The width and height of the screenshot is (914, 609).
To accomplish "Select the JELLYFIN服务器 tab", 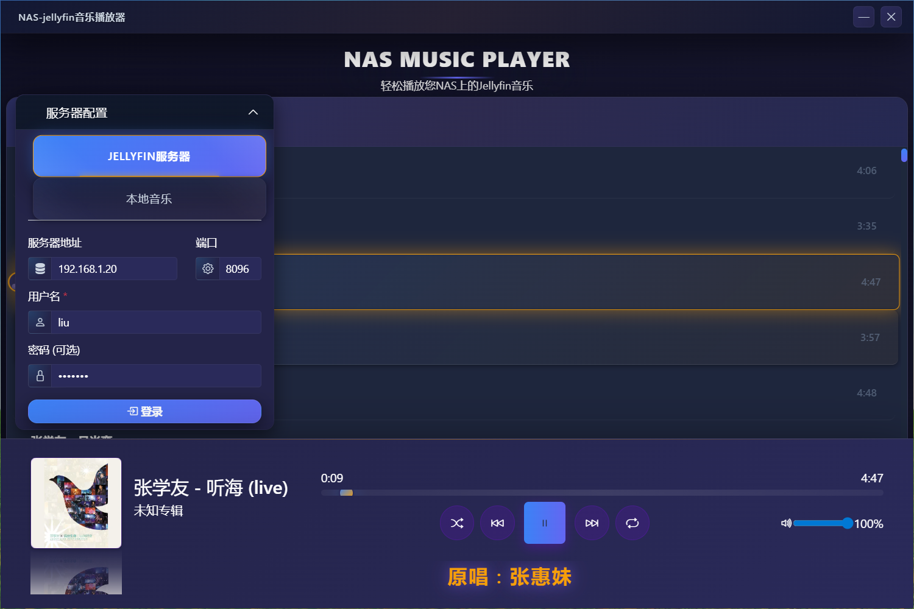I will click(x=149, y=156).
